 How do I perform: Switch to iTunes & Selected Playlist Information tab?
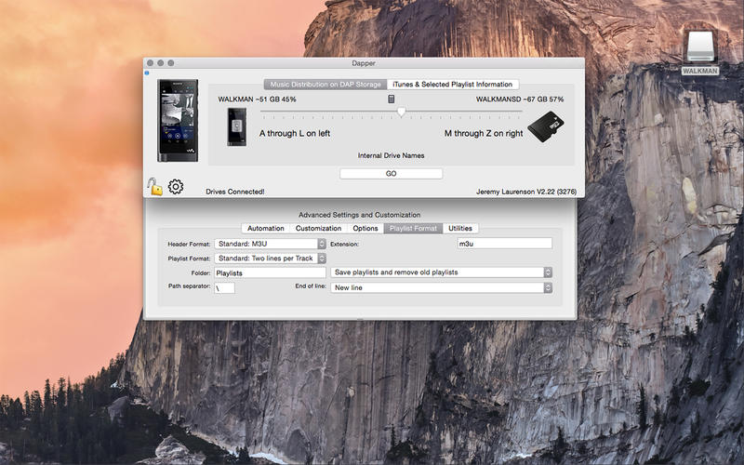(x=453, y=84)
